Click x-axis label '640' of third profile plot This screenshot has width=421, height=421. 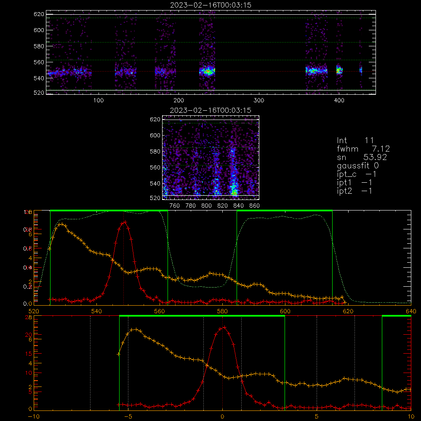[411, 311]
